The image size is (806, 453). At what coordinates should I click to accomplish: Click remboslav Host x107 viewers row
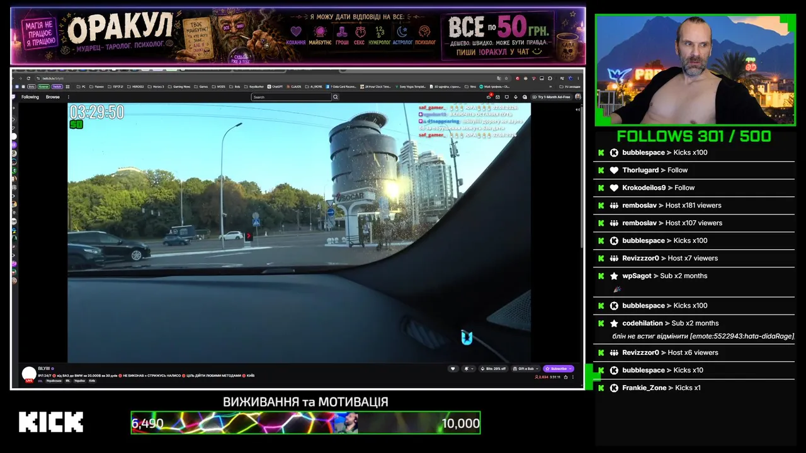(x=693, y=223)
